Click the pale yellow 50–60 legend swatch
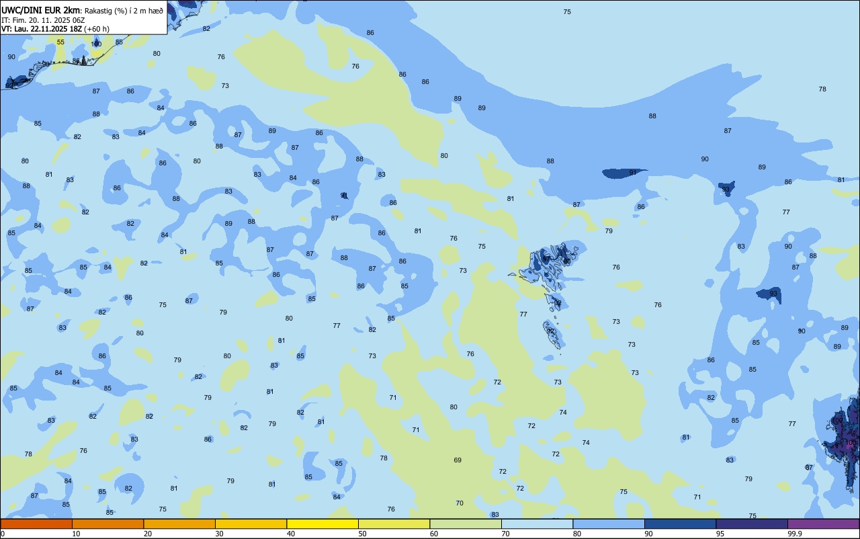Image resolution: width=860 pixels, height=539 pixels. (x=394, y=524)
